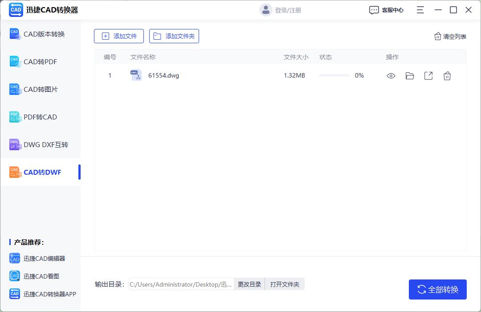
Task: Click the 0% conversion progress bar
Action: (334, 76)
